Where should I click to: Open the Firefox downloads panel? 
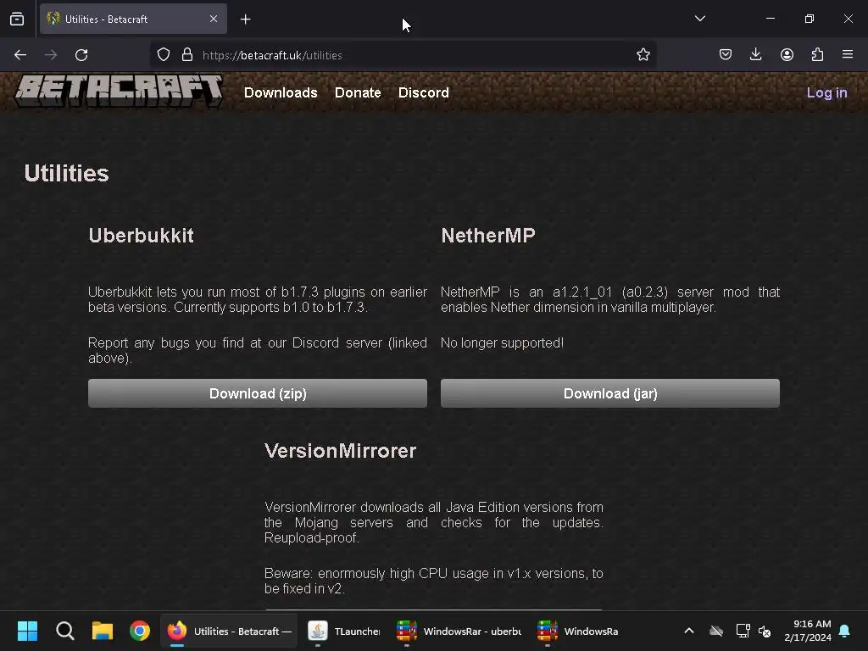point(755,54)
